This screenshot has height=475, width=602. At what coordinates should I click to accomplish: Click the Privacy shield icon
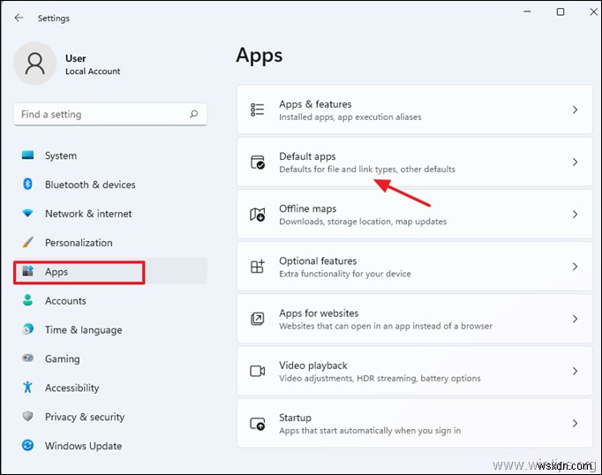point(27,416)
